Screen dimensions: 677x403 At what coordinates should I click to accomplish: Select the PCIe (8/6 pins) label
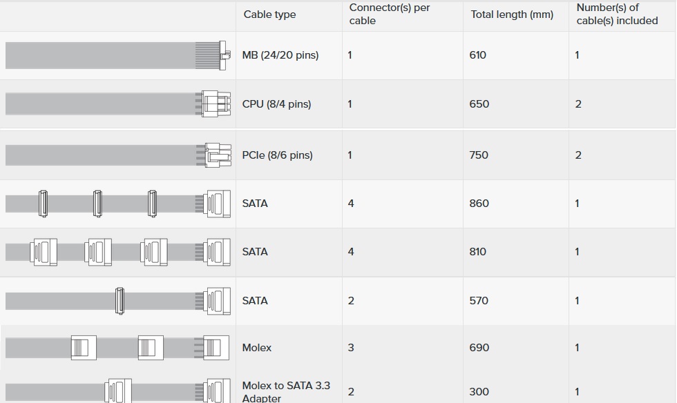tap(277, 155)
